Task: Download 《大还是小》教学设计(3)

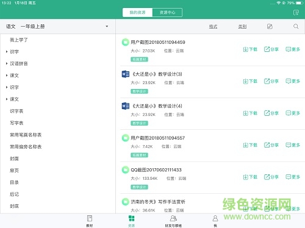Action: (x=250, y=81)
